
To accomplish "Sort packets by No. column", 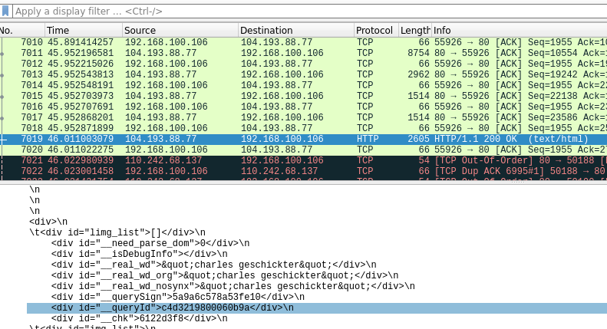I will tap(22, 30).
